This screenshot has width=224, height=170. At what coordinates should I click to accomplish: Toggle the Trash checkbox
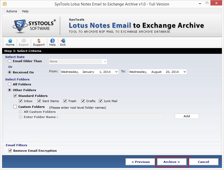point(65,101)
